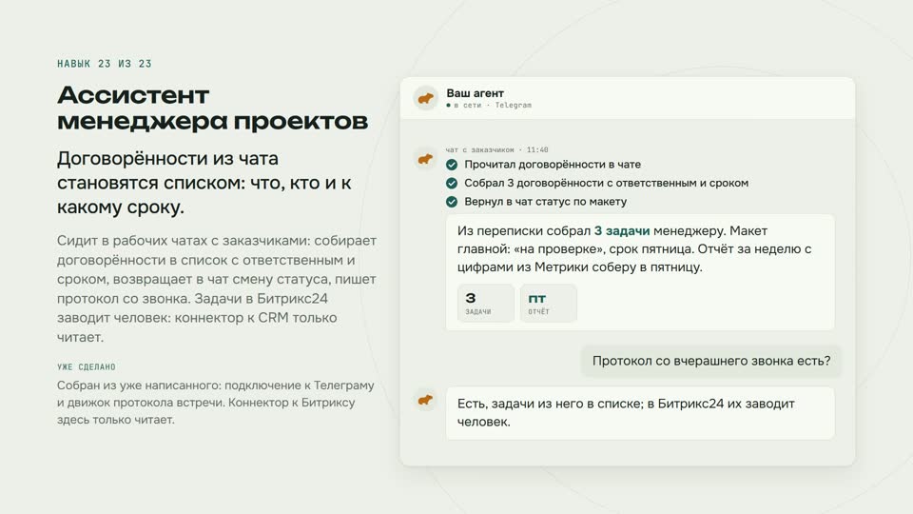The image size is (913, 514).
Task: Click the 'Ваш агент' chat title
Action: [x=475, y=93]
